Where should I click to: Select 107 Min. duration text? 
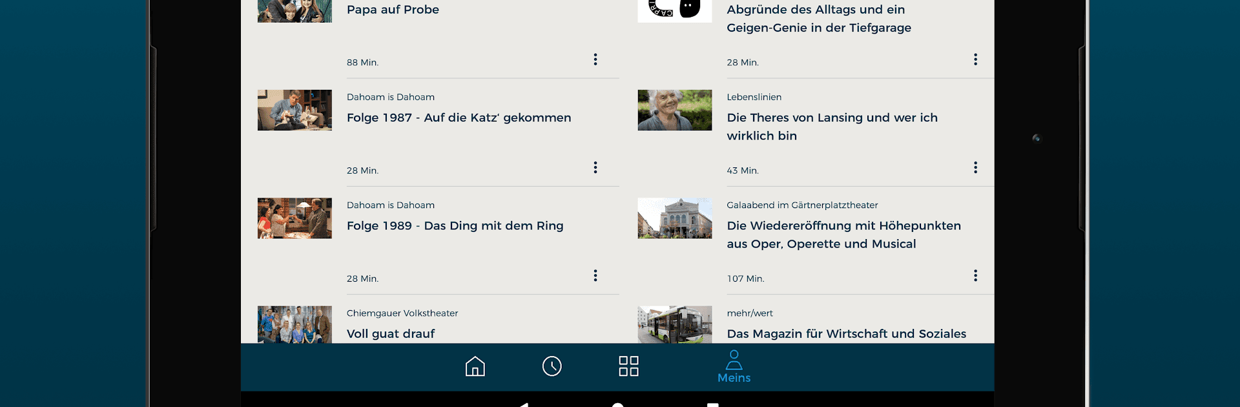coord(745,278)
